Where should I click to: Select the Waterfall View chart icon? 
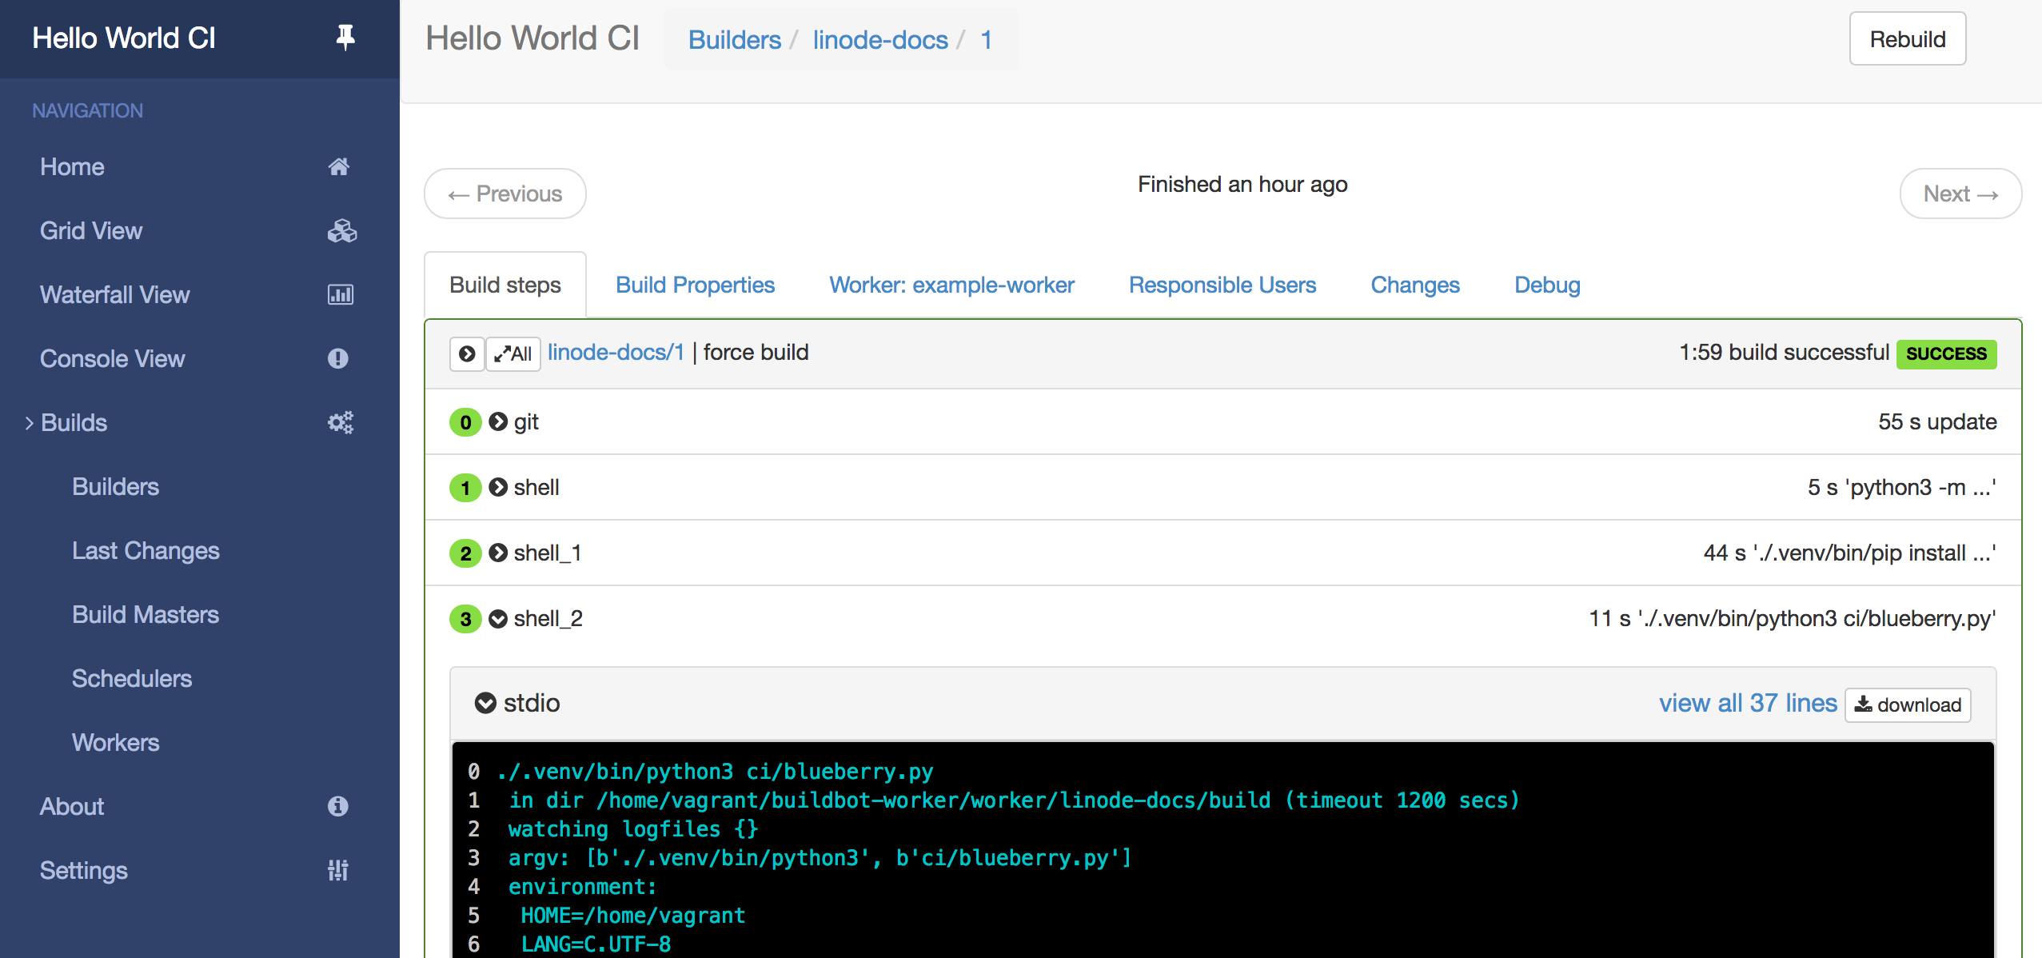(341, 294)
